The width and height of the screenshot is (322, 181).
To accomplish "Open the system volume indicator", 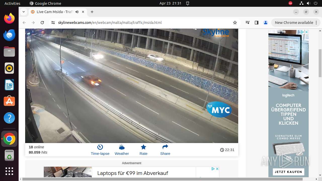I will pos(308,3).
